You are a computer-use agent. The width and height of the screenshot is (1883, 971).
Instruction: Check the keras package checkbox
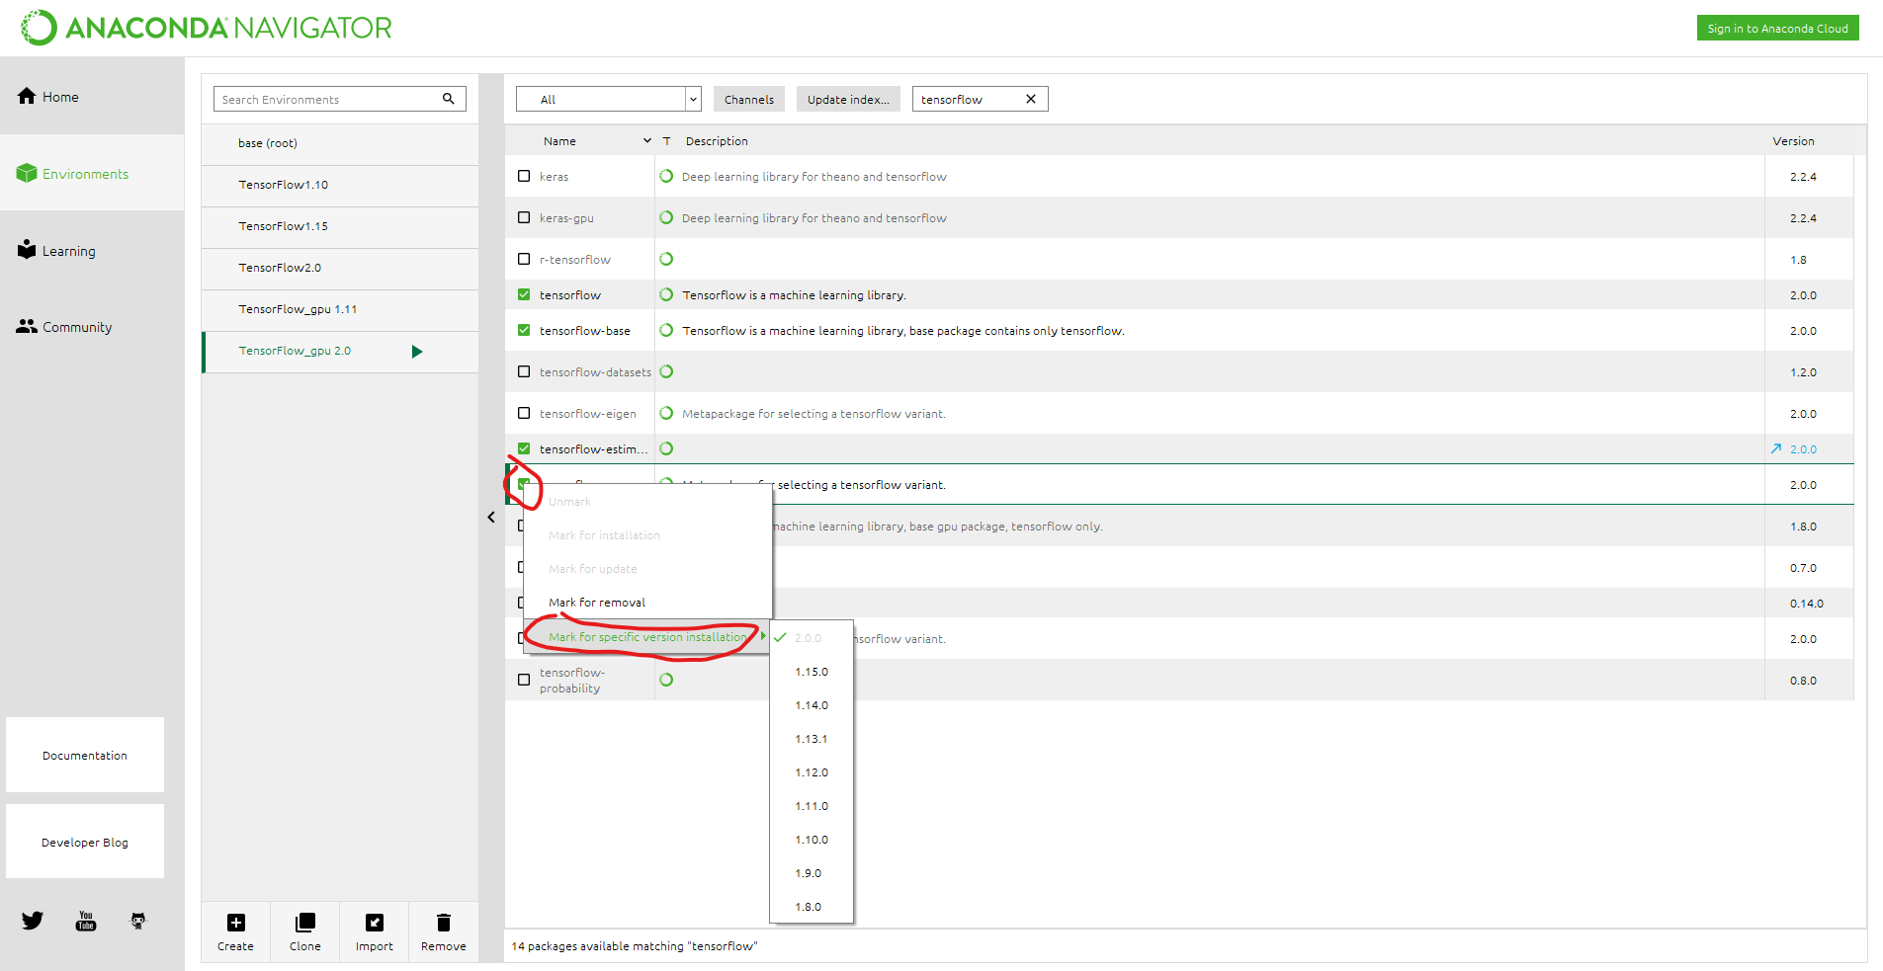[524, 176]
